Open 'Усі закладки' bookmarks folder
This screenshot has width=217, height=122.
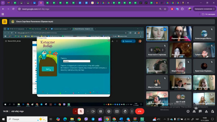(x=209, y=14)
